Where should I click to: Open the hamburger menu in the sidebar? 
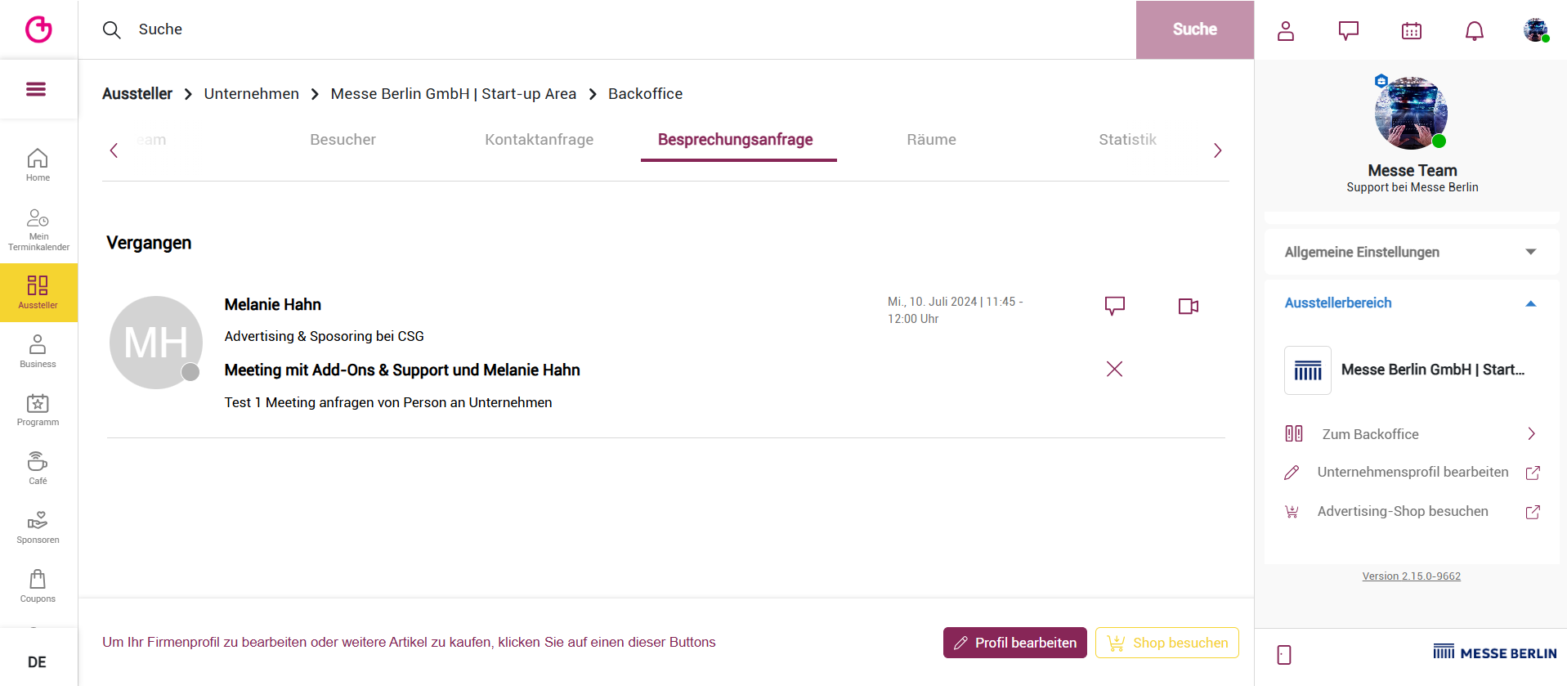coord(36,89)
